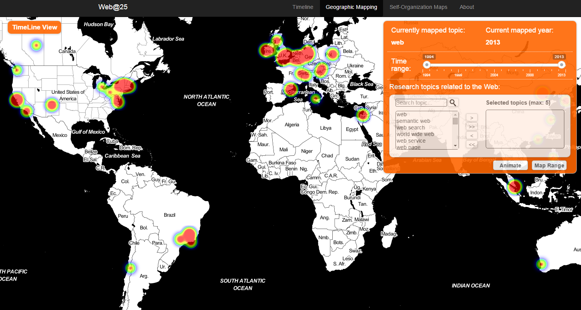Open the Timeline tab
581x310 pixels.
[303, 7]
